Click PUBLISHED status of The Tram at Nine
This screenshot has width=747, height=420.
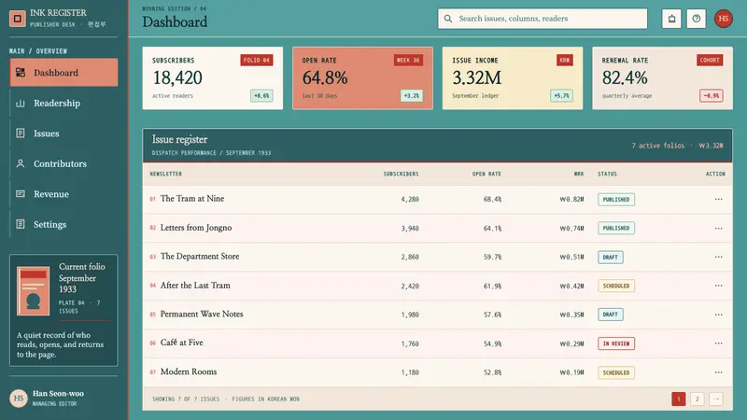pos(616,200)
